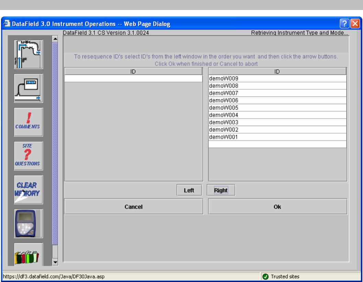Cancel the ID resequencing
Viewport: 363px width, 282px height.
pos(134,206)
